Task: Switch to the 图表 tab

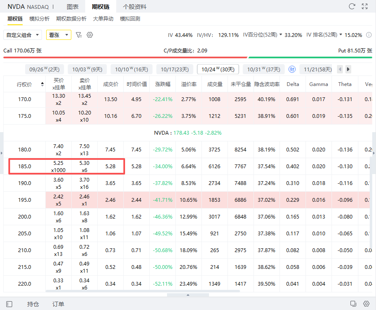Action: (x=73, y=7)
